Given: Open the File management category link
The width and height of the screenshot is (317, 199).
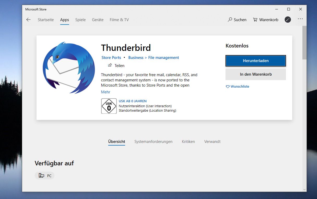Looking at the screenshot, I should (x=164, y=58).
